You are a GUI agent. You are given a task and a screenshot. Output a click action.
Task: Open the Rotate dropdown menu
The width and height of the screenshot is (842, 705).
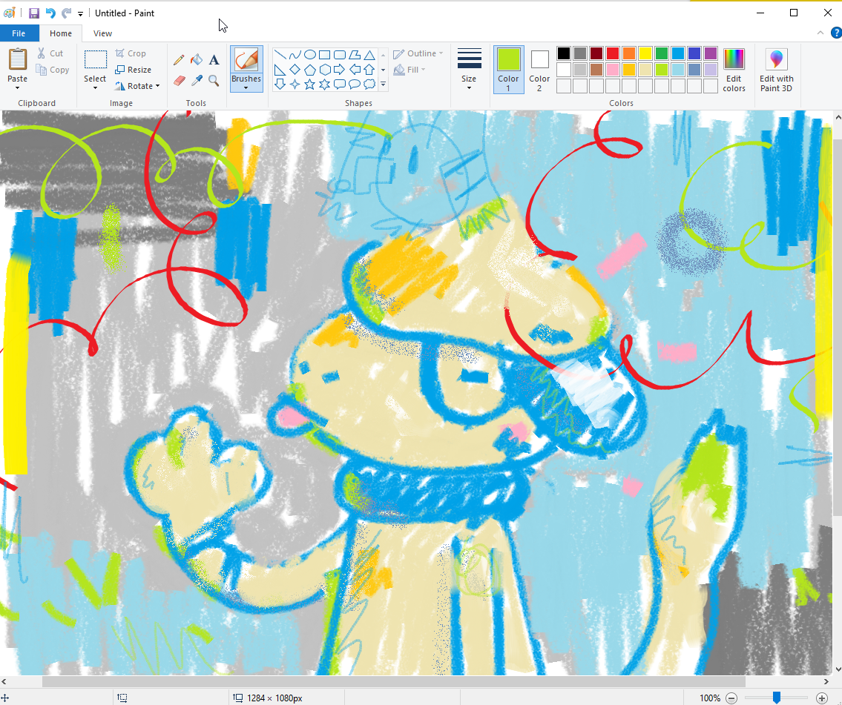point(137,86)
